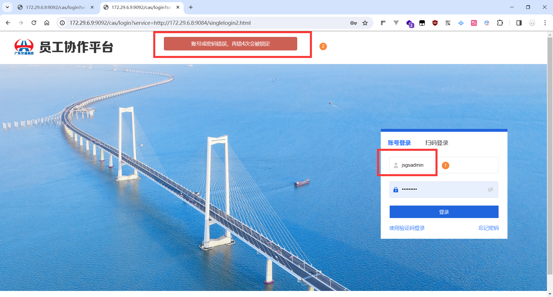Click the 账号或密码错误 error message
553x297 pixels.
tap(230, 44)
